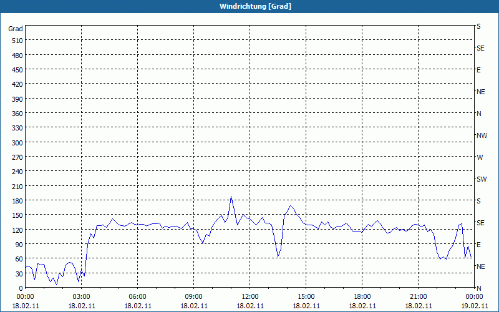
Task: Select the 270 degree label
Action: click(17, 157)
